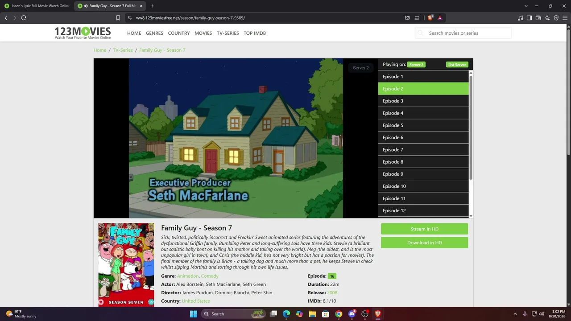Go to the MOVIES section
The width and height of the screenshot is (571, 321).
[x=203, y=33]
